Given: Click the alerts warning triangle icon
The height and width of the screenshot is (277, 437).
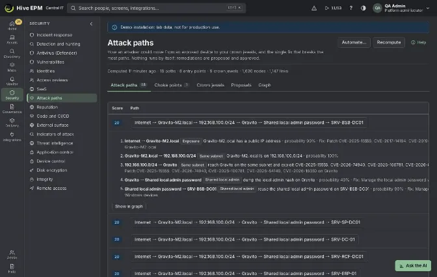Looking at the screenshot, I should [314, 8].
